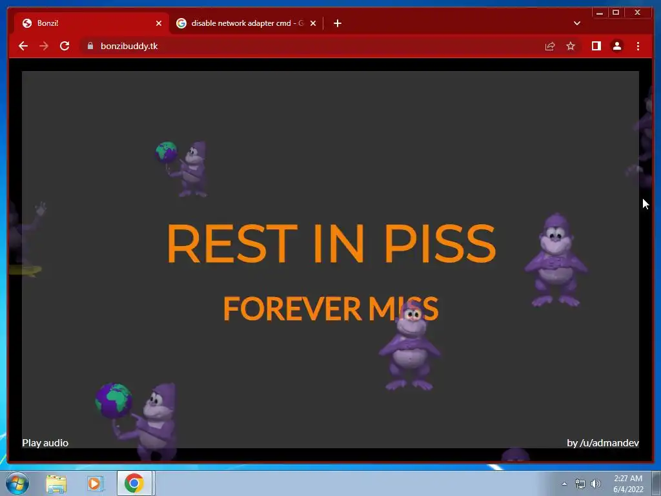
Task: Click the Show desktop strip
Action: (656, 483)
